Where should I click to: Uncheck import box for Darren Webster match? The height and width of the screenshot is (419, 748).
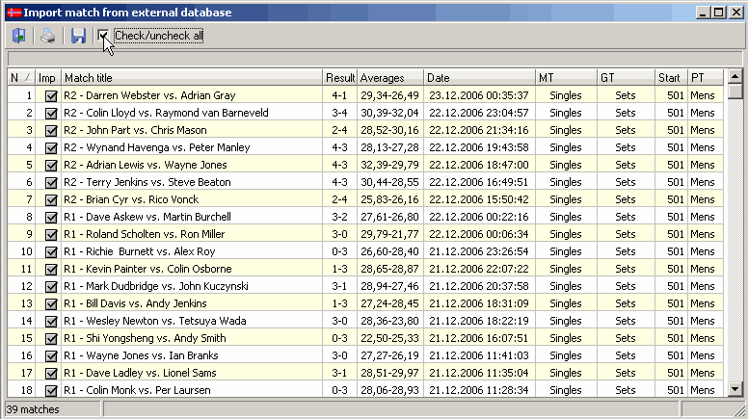tap(51, 96)
